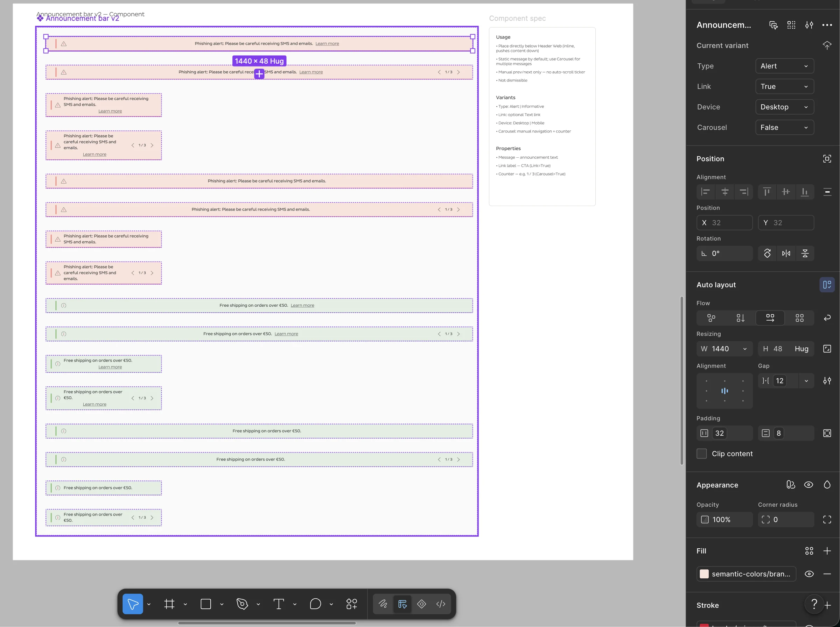Open fill styles library icon
Image resolution: width=840 pixels, height=627 pixels.
[809, 551]
